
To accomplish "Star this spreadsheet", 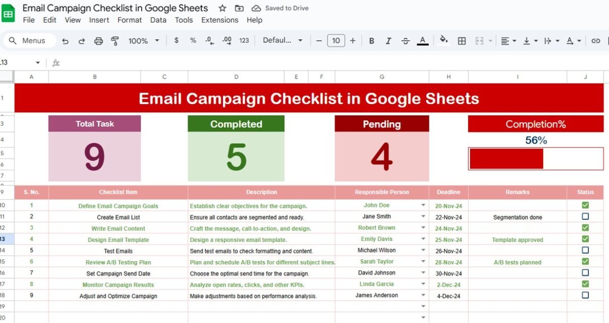I will (222, 8).
